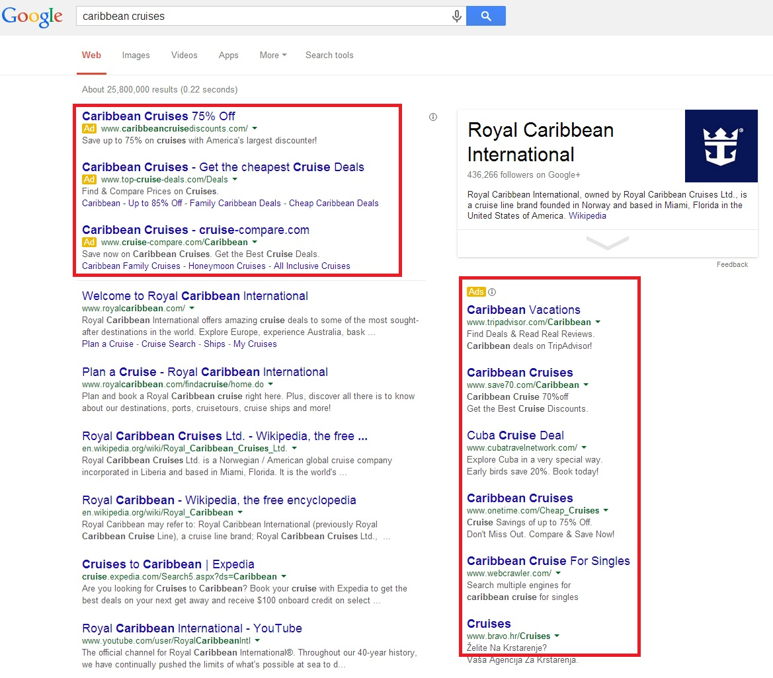Switch to the Images tab
773x678 pixels.
click(x=136, y=56)
